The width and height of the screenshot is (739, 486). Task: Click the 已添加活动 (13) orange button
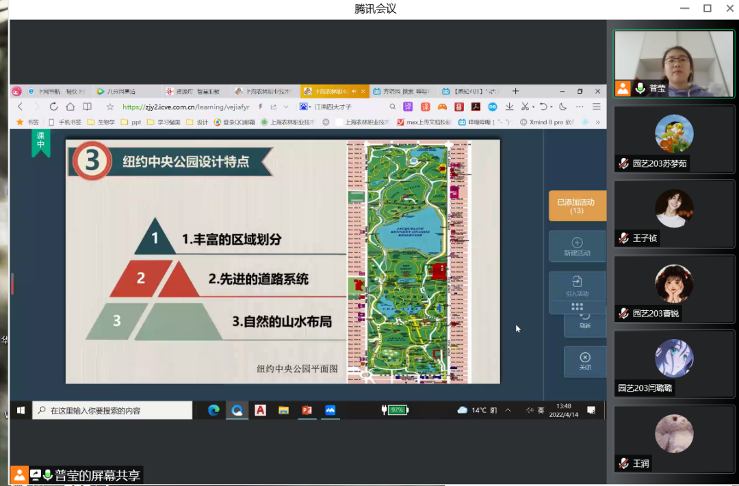click(576, 206)
